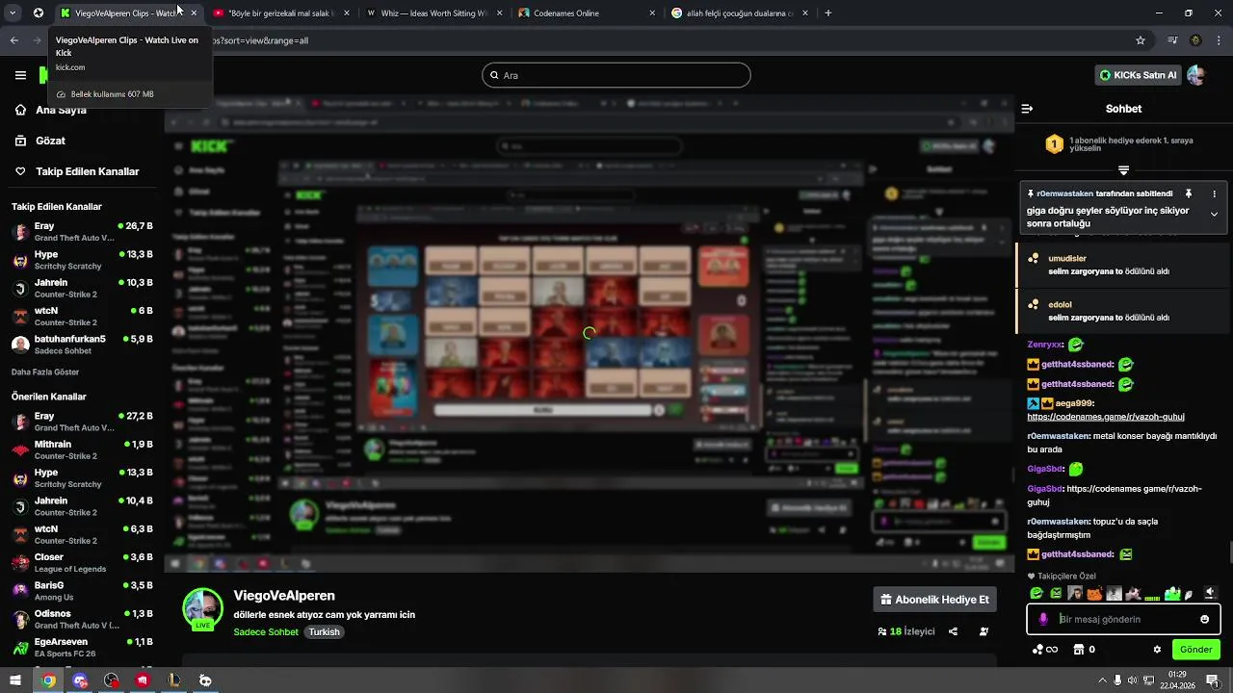This screenshot has height=693, width=1233.
Task: Open EgeArseven recommended channel
Action: tap(82, 647)
